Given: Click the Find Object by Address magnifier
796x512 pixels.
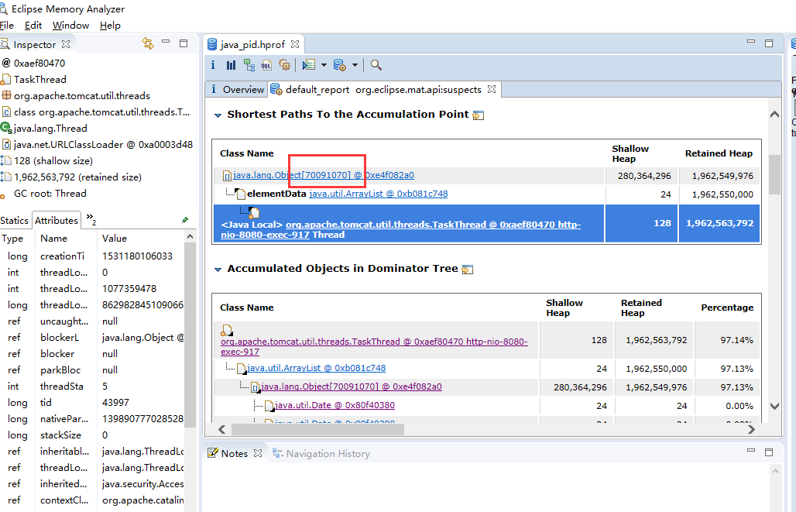Looking at the screenshot, I should pos(376,66).
